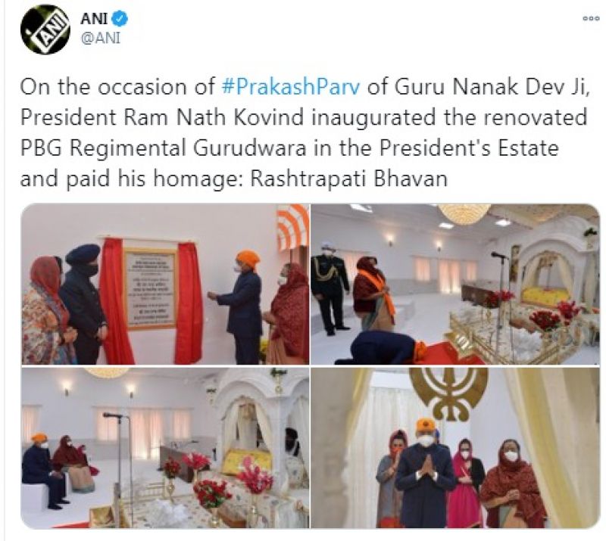Click the chandelier in top-right photo
Screen dimensions: 606x541
coord(465,214)
